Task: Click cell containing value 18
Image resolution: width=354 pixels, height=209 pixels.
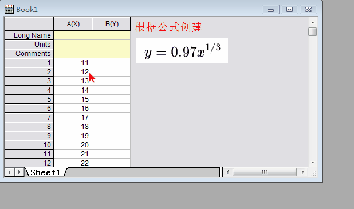Action: click(73, 127)
